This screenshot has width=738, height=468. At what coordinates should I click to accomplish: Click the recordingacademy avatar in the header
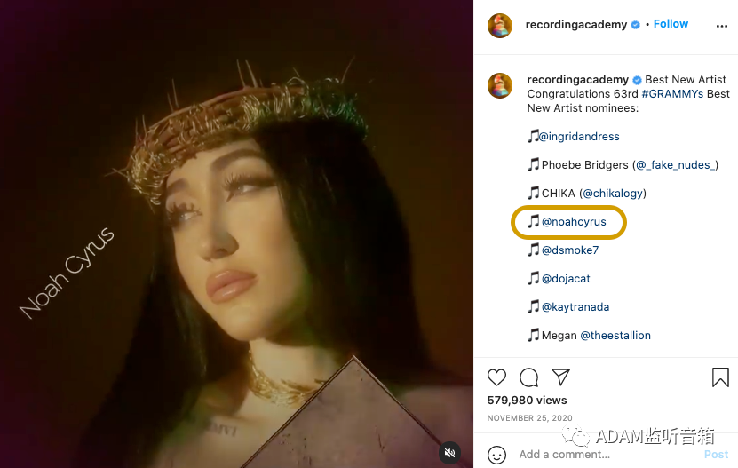pos(500,25)
